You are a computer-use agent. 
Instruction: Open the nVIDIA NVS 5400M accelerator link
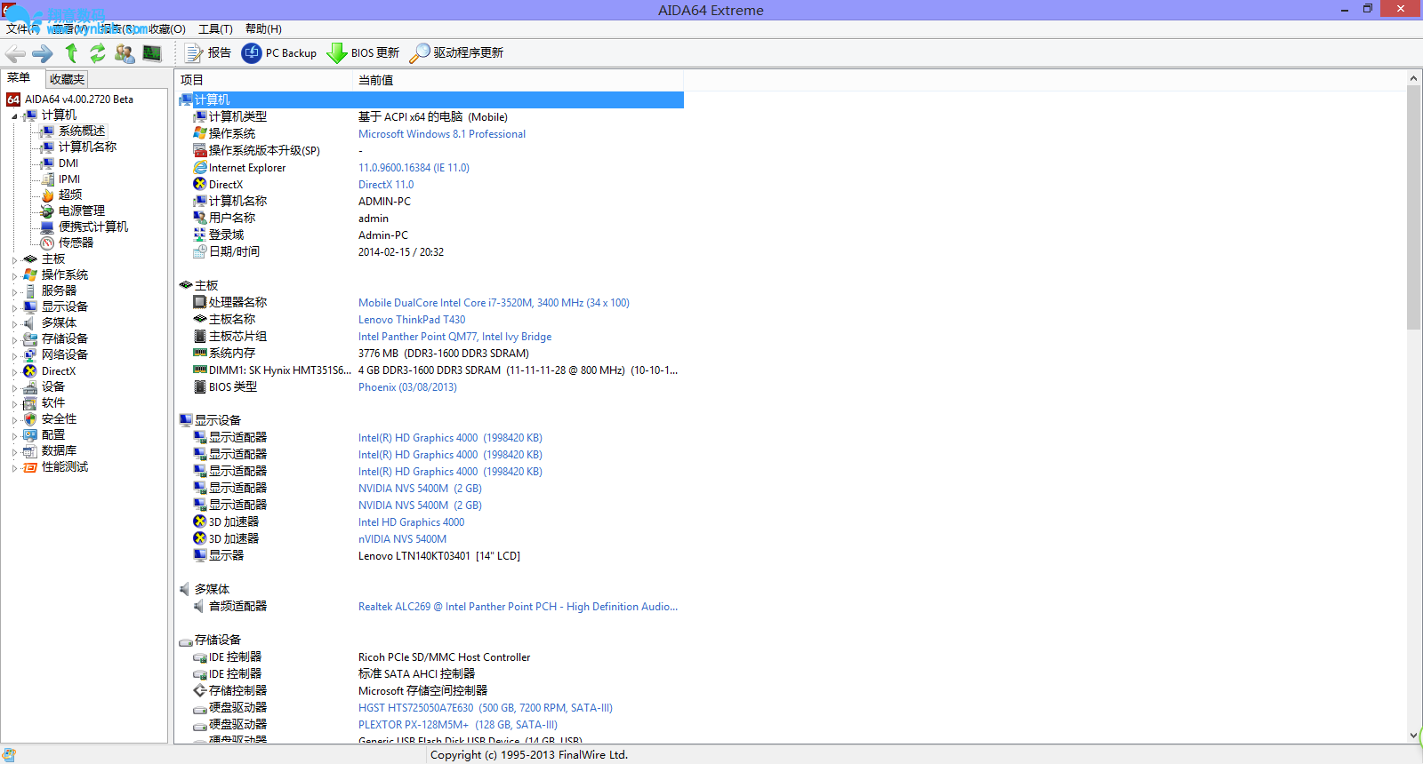pos(402,539)
